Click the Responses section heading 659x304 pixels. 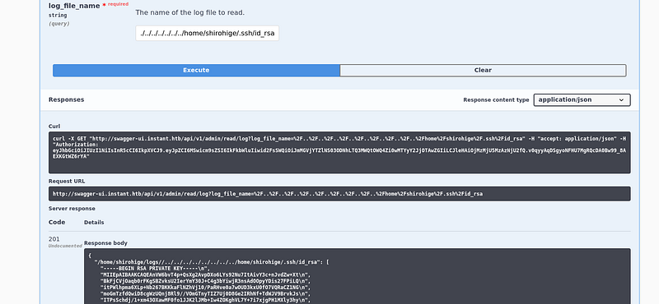tap(67, 99)
